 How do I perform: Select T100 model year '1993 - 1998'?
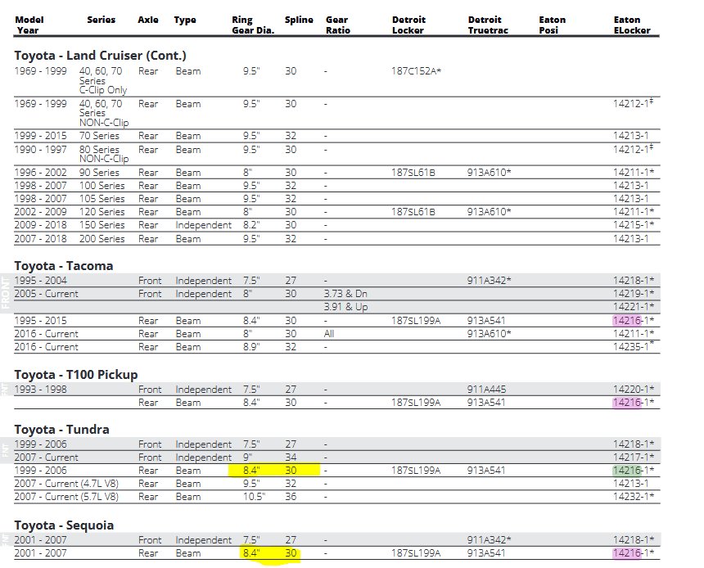pos(40,390)
